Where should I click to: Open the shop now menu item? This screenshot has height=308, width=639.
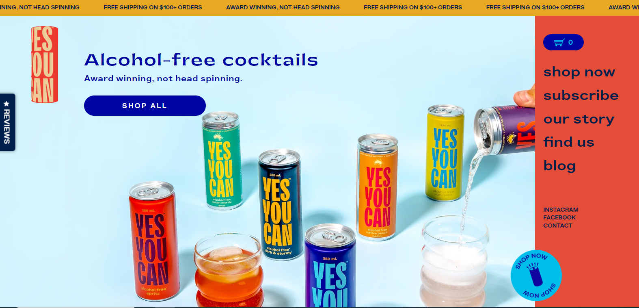[579, 72]
